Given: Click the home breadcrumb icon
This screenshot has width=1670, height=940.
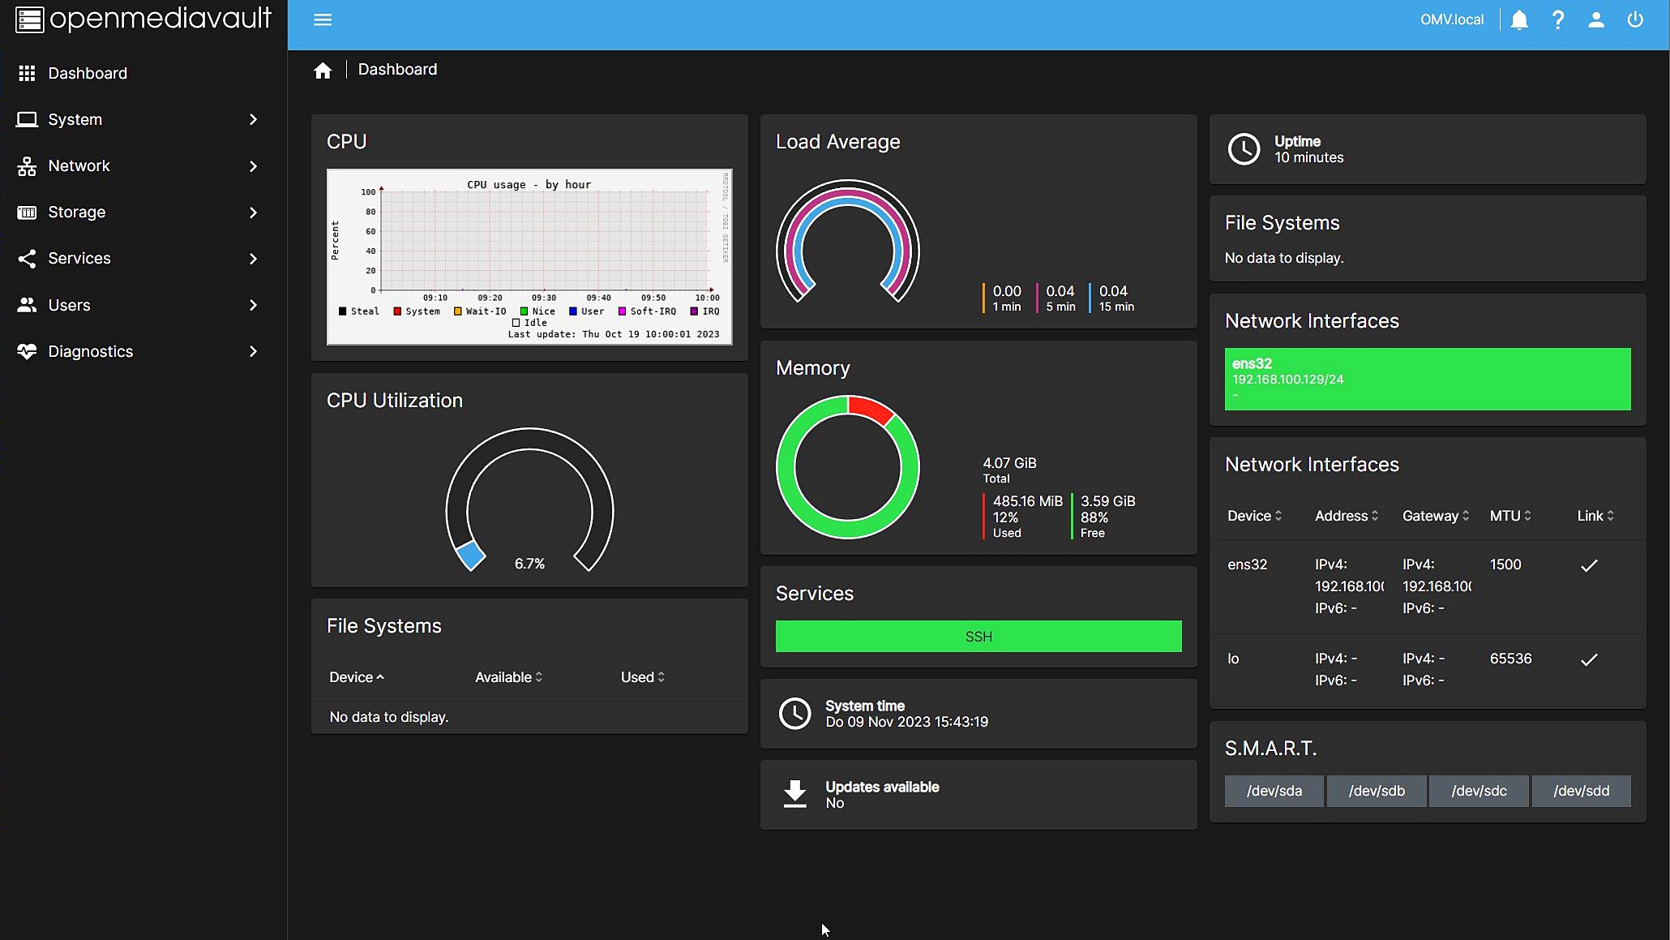Looking at the screenshot, I should (x=323, y=71).
